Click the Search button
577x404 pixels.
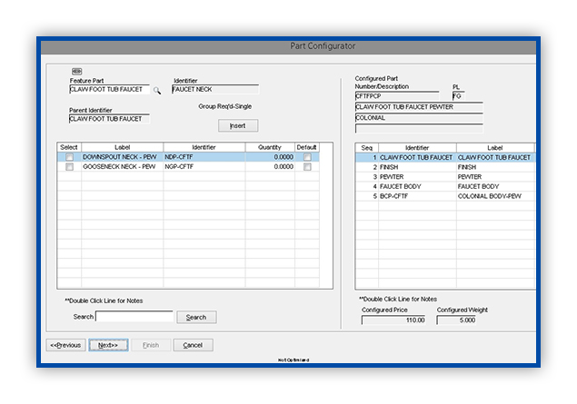pyautogui.click(x=196, y=317)
